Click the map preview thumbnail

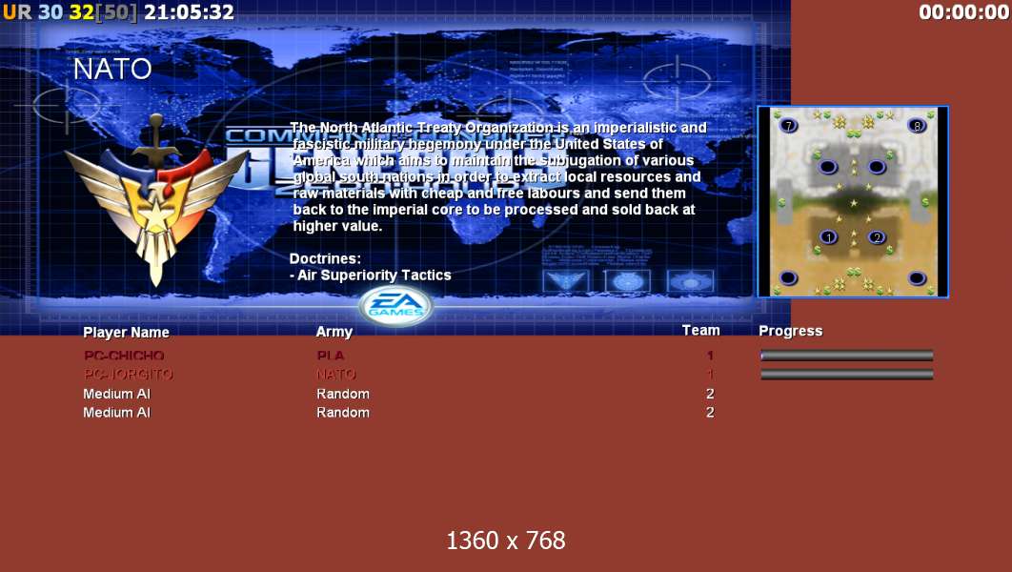click(x=853, y=202)
